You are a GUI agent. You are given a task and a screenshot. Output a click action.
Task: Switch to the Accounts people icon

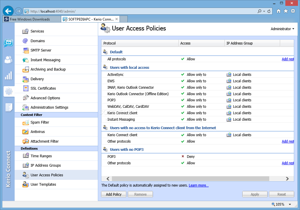8,60
